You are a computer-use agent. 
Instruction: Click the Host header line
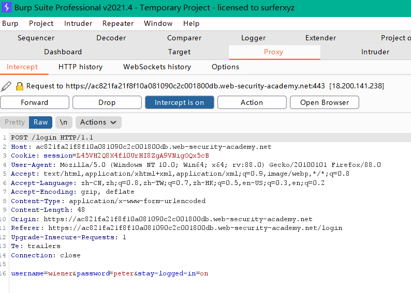coord(141,147)
